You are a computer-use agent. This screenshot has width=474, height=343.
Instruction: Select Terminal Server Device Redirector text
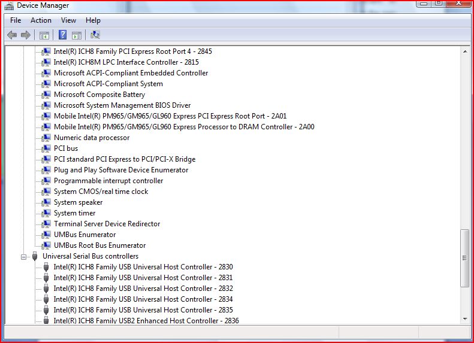pyautogui.click(x=107, y=224)
